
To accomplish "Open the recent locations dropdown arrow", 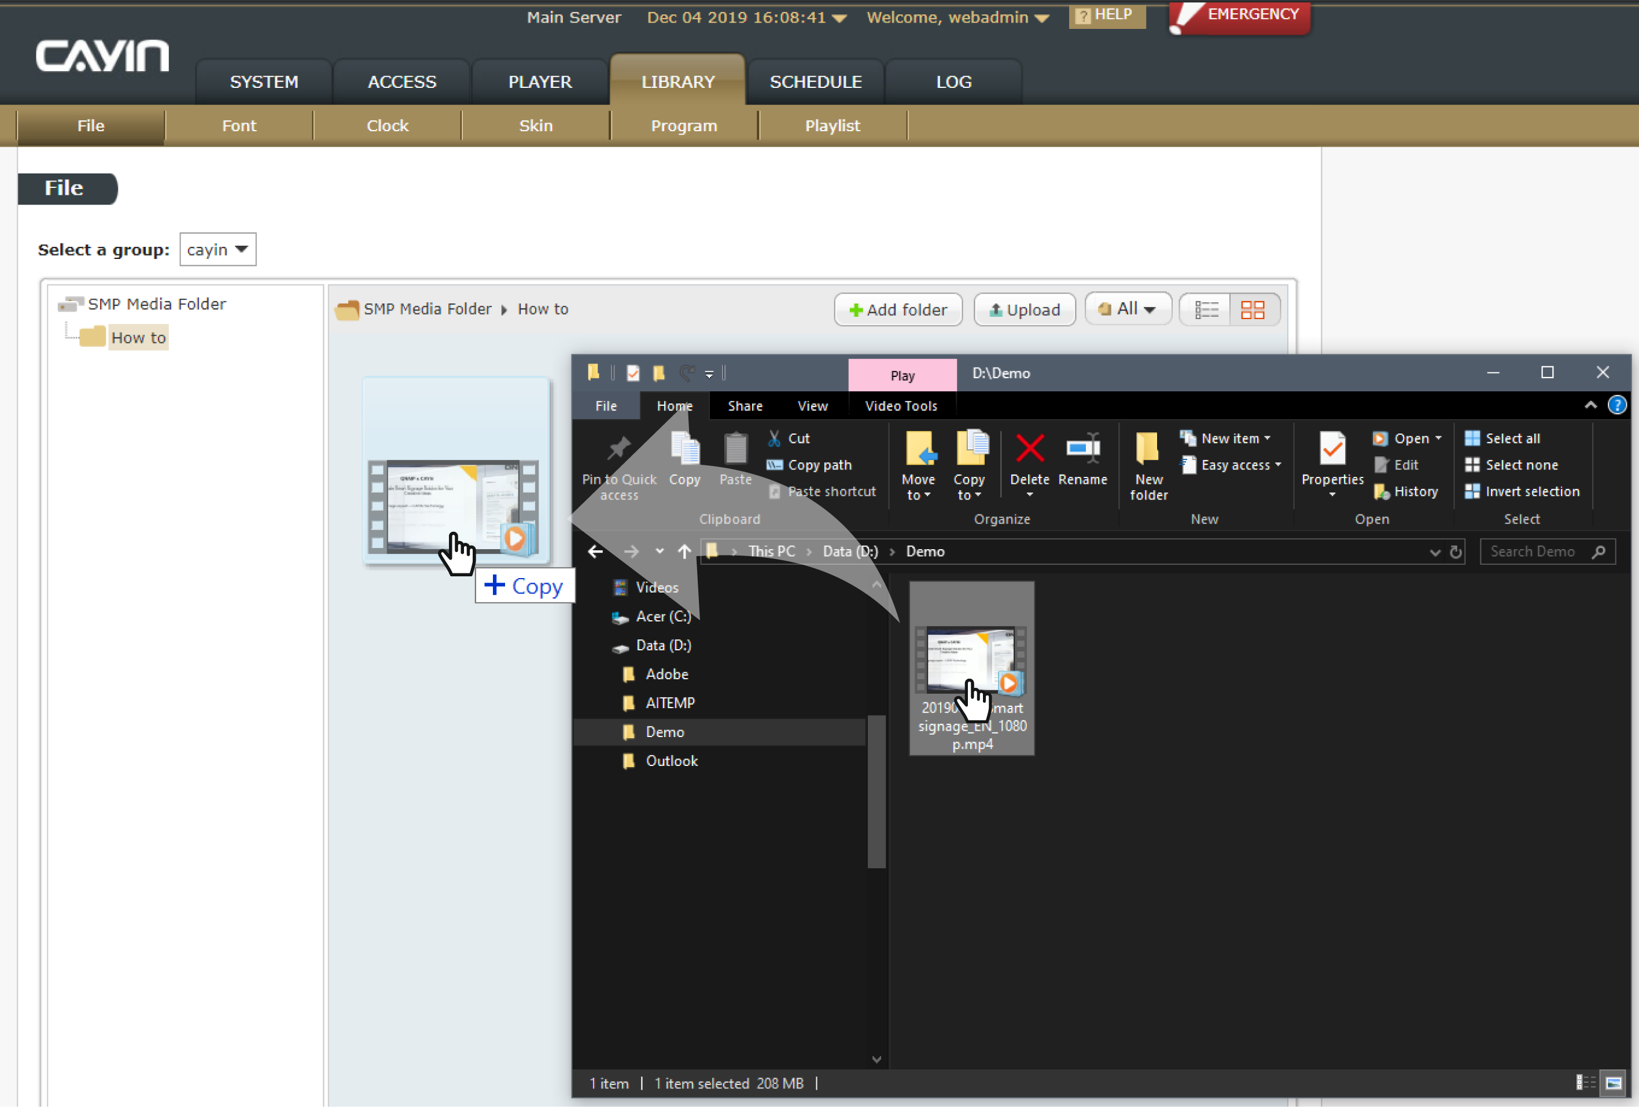I will pos(660,551).
